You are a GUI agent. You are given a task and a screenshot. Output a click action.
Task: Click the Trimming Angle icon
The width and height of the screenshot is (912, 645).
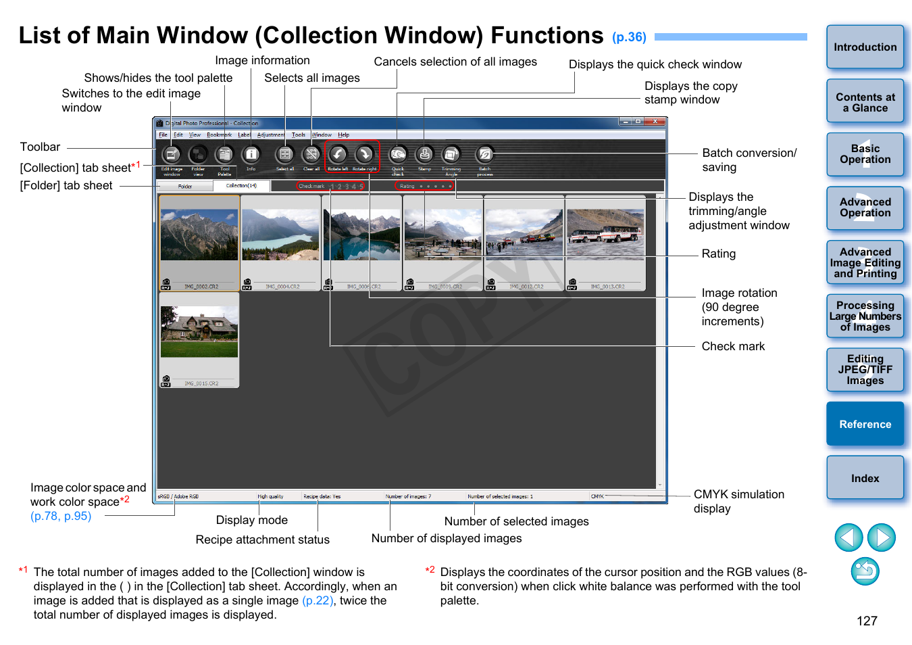point(451,155)
